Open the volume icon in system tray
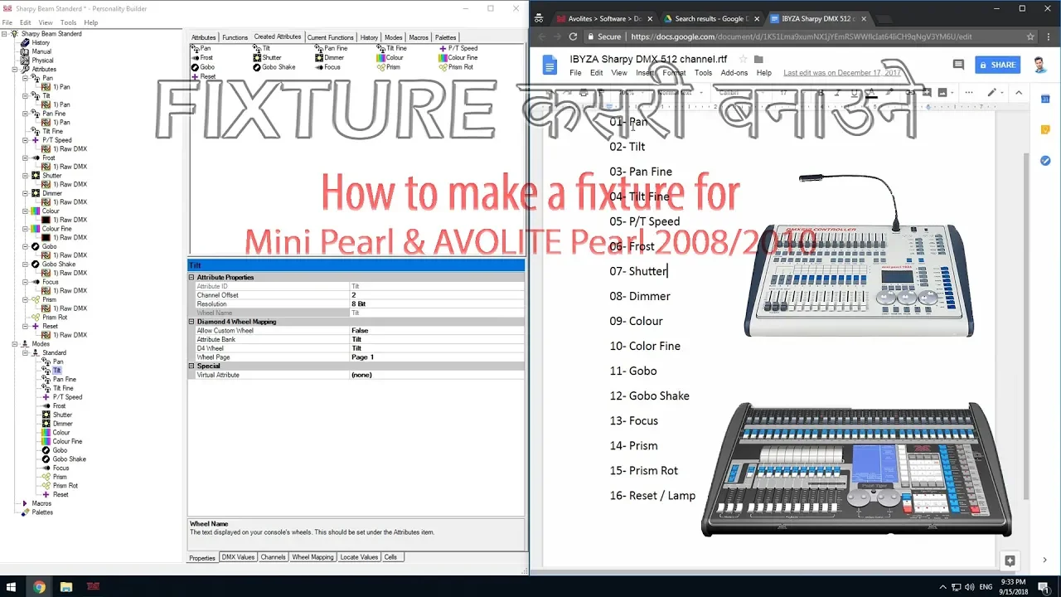The height and width of the screenshot is (597, 1061). tap(969, 587)
